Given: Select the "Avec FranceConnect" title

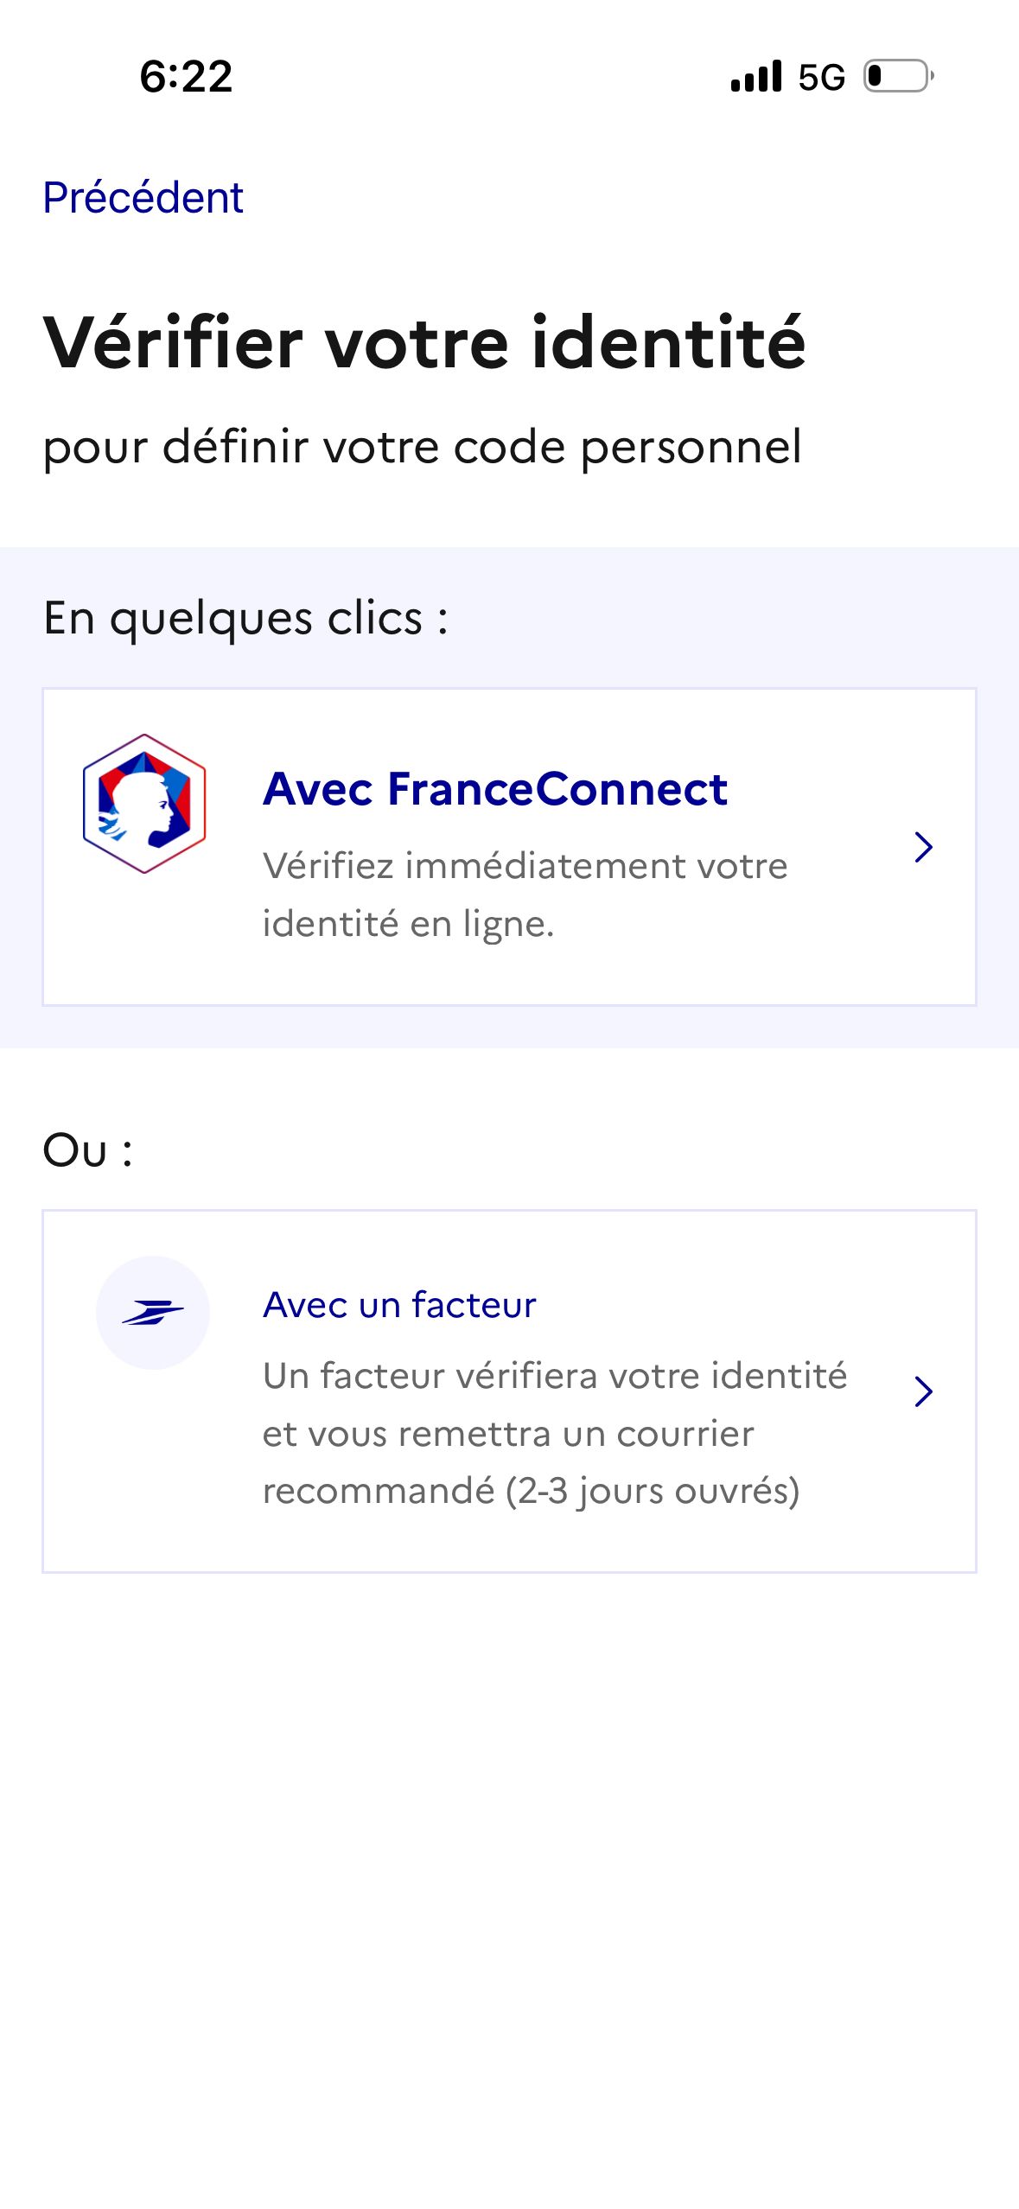Looking at the screenshot, I should (x=495, y=789).
